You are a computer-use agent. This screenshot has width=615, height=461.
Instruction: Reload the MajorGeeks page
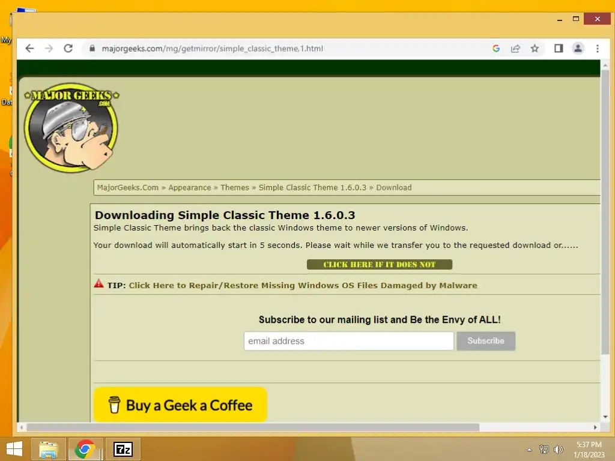68,48
